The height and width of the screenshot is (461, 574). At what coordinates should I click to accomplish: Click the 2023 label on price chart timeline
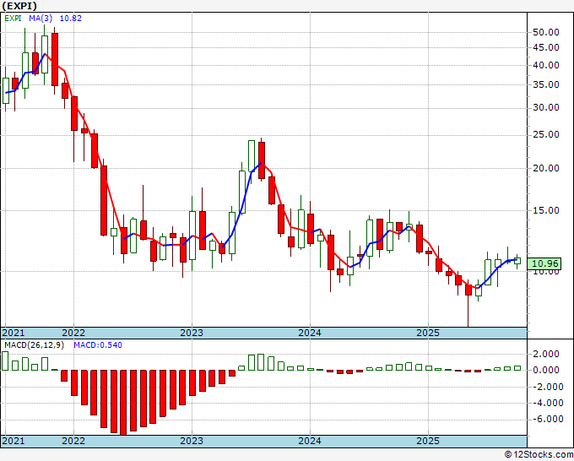[x=192, y=333]
